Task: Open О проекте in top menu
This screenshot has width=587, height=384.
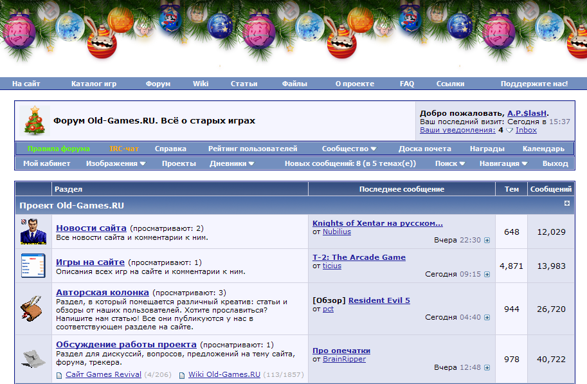Action: [354, 84]
